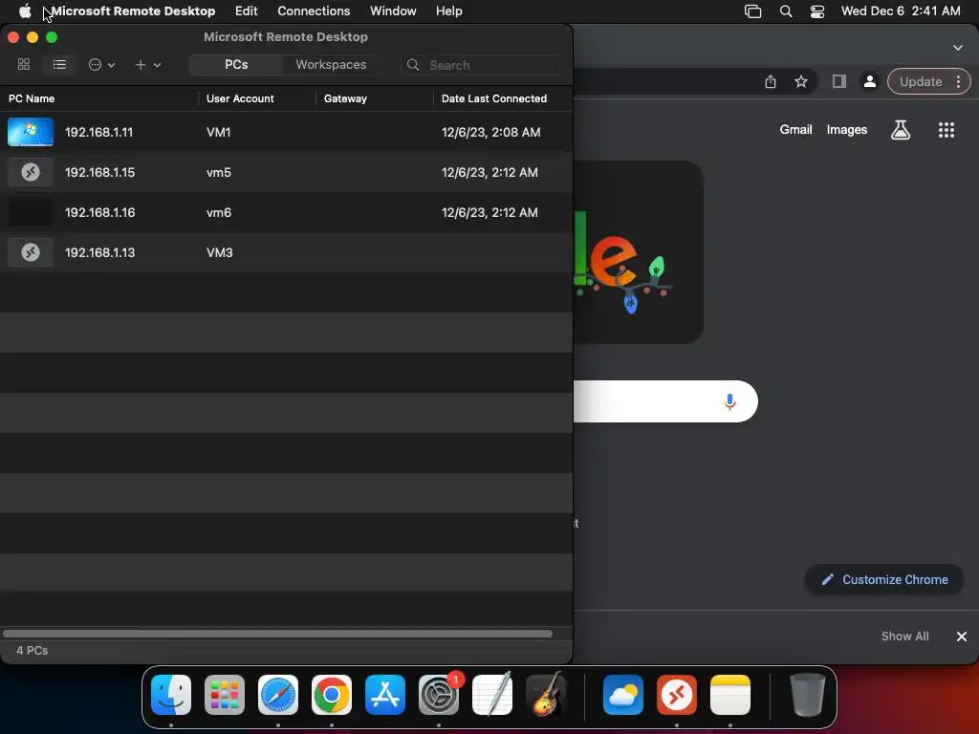
Task: Open Chrome three-dot menu
Action: coord(958,81)
